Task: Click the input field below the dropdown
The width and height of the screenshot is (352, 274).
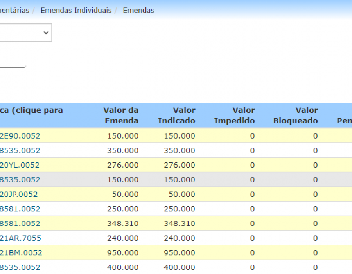Action: pyautogui.click(x=13, y=61)
